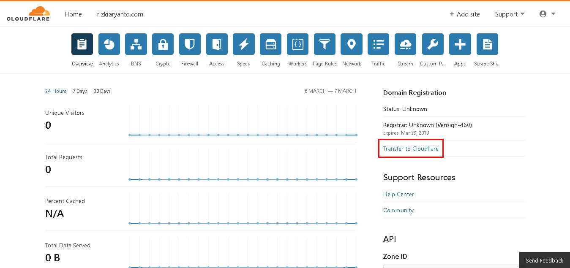Image resolution: width=570 pixels, height=268 pixels.
Task: Switch to the 7 Days range
Action: (80, 91)
